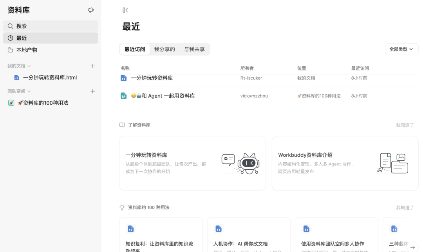Open 一分钟玩转资料库 in recent list
The height and width of the screenshot is (252, 423).
(x=152, y=78)
